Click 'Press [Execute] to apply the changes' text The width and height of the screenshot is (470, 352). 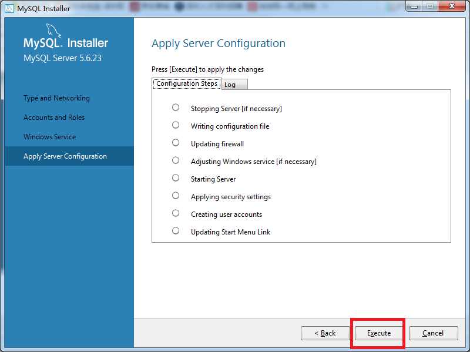(x=207, y=69)
